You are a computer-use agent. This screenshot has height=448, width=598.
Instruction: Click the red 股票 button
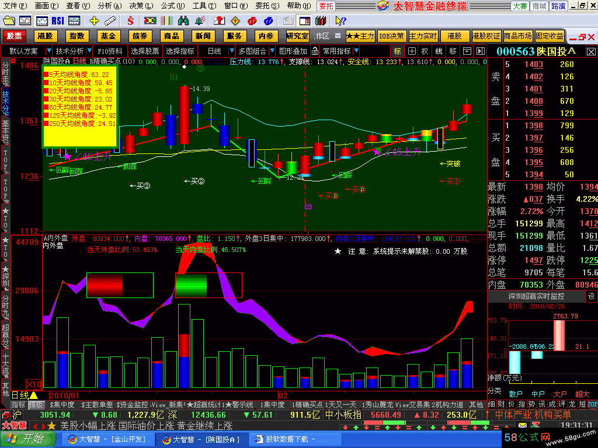click(x=15, y=36)
